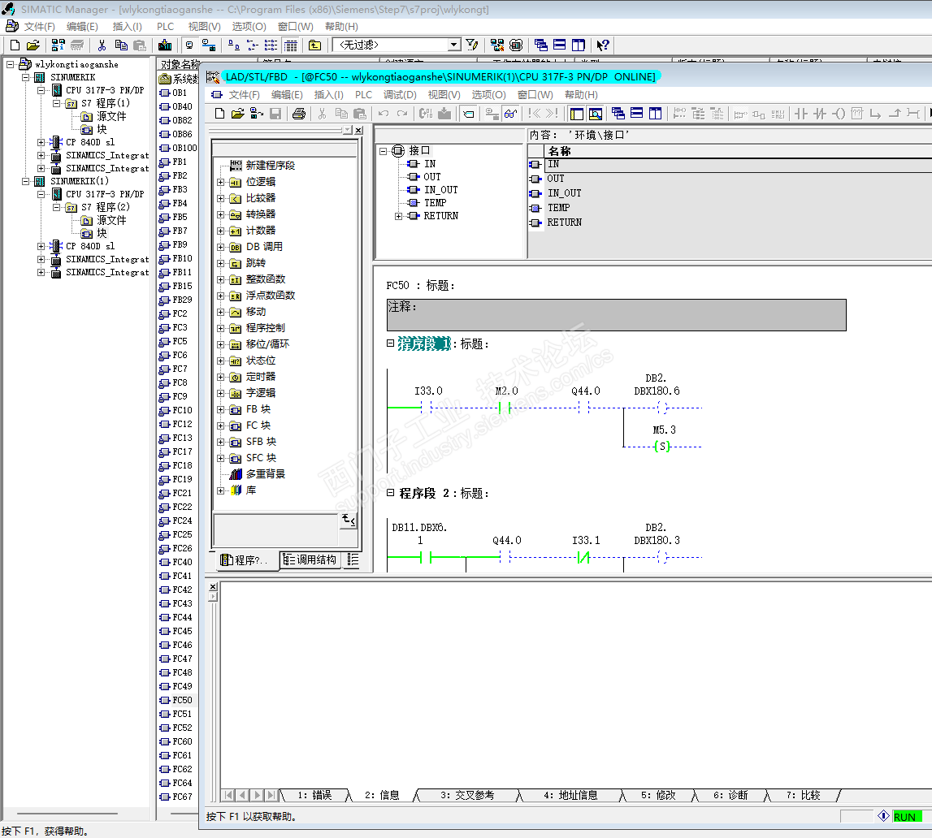
Task: Select the TEMP interface item in tree
Action: (435, 203)
